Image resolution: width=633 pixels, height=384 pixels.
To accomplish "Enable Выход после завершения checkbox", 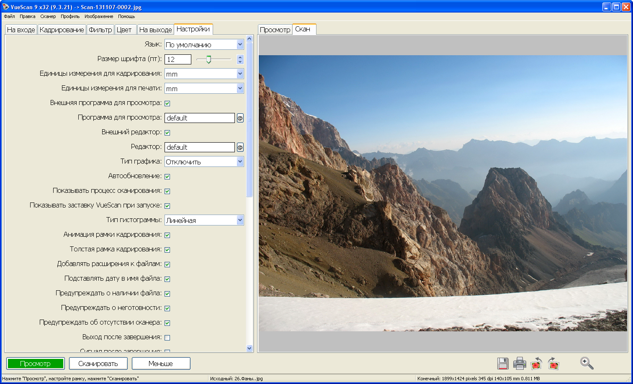I will (x=167, y=338).
